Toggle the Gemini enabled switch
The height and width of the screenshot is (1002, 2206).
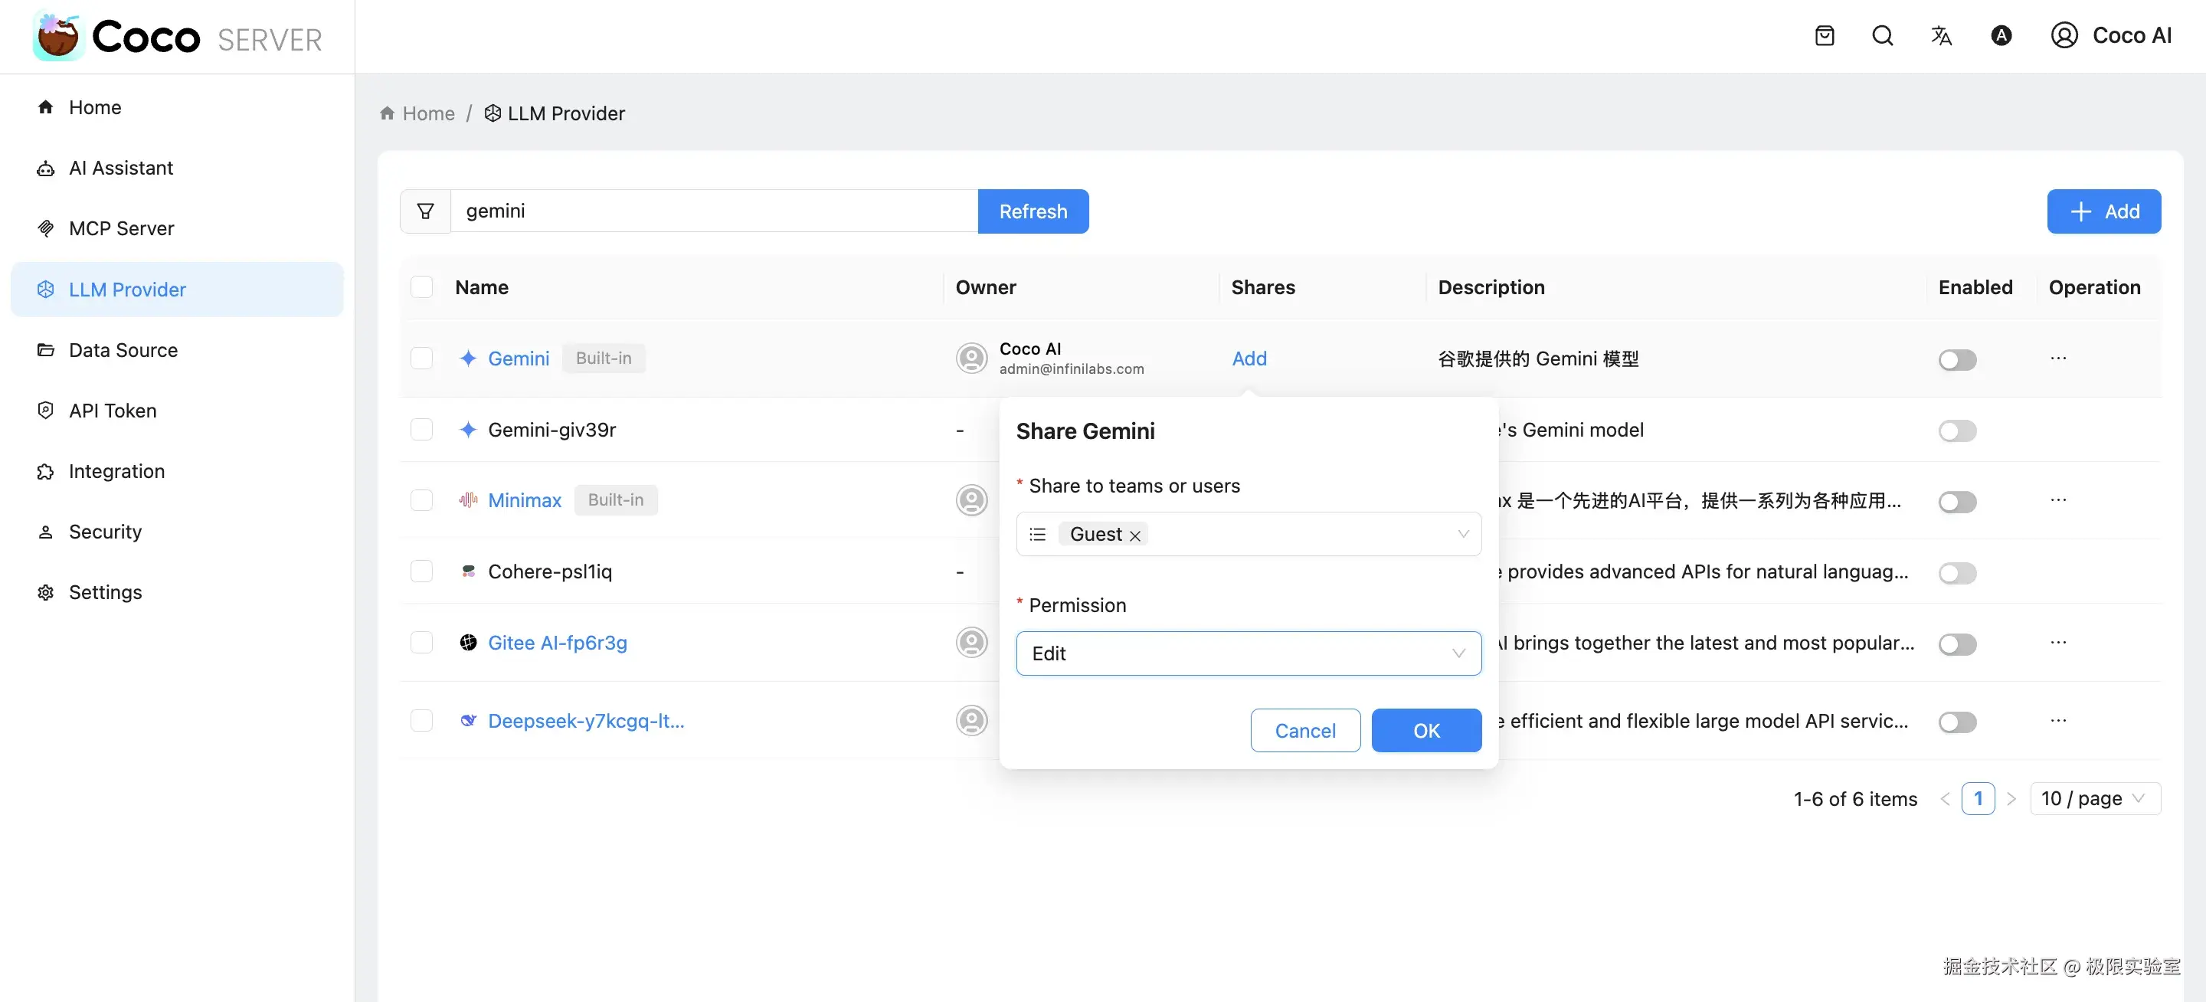click(x=1957, y=360)
